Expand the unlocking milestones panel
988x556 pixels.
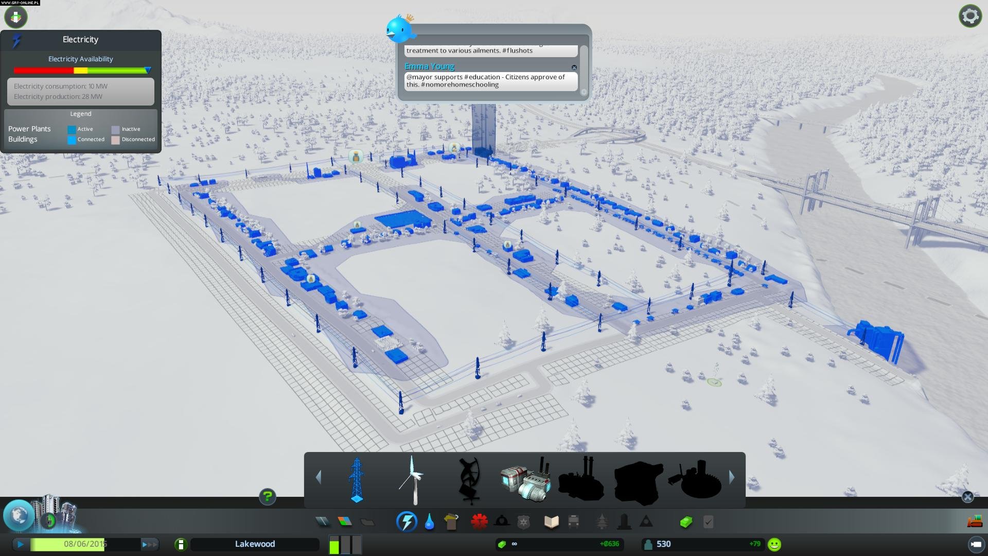pyautogui.click(x=49, y=520)
